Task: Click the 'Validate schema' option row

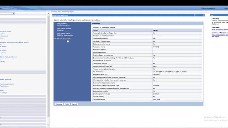Action: point(147,97)
